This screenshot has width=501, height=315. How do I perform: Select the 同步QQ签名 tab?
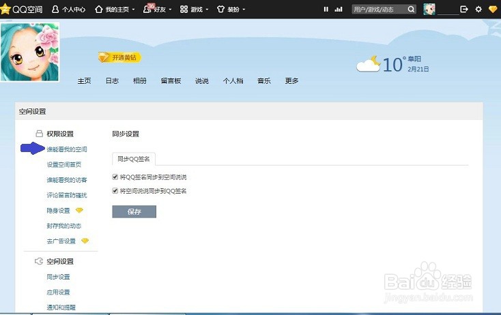(134, 159)
